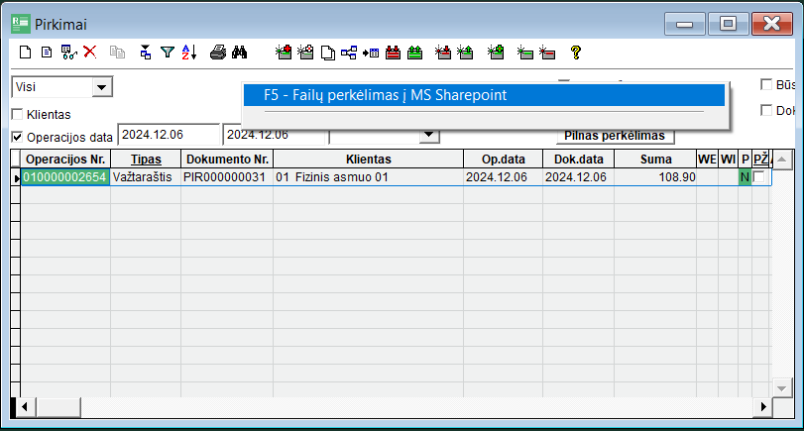
Task: Click the sum value 108.90
Action: tap(655, 177)
